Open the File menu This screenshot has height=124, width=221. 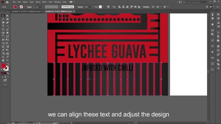(14, 2)
